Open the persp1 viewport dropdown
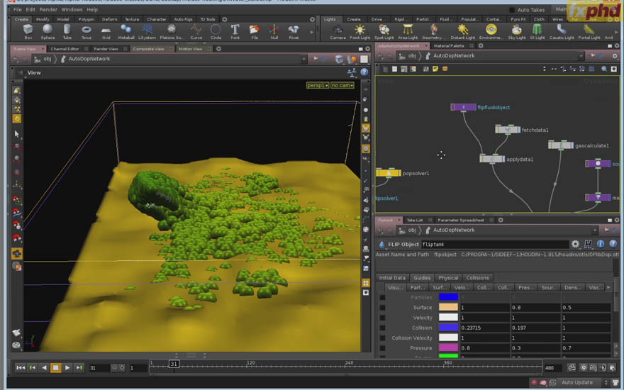Screen dimensions: 624x390 pyautogui.click(x=317, y=85)
